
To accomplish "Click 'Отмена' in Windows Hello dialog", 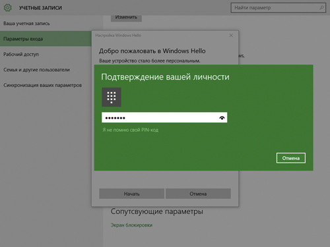I will (198, 194).
